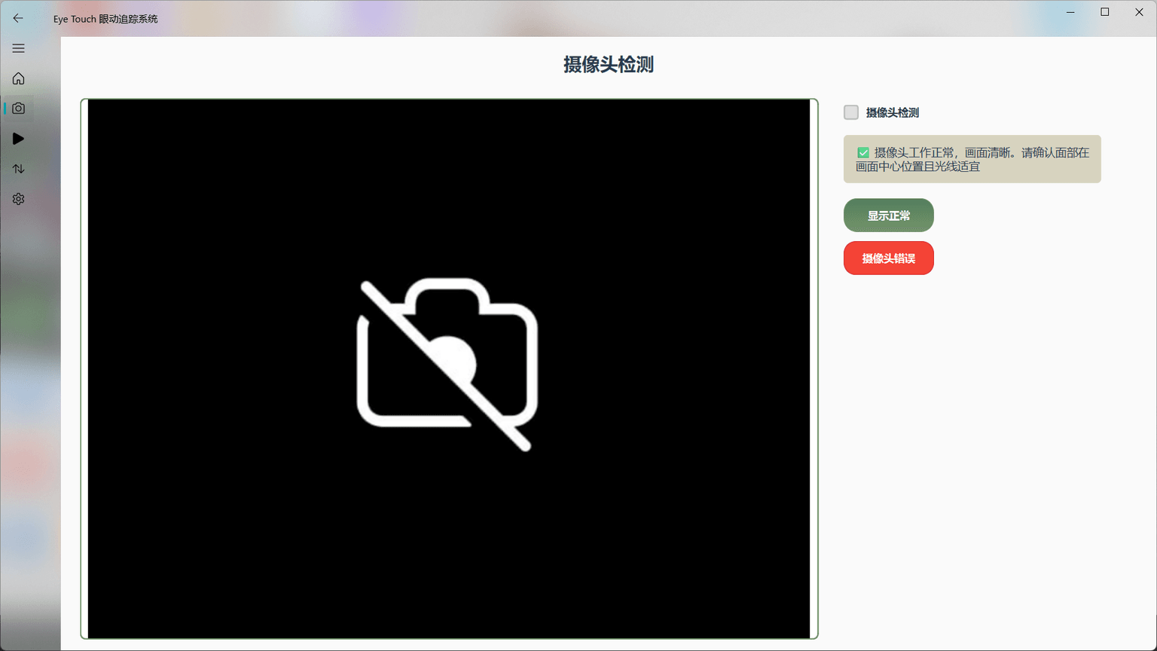Toggle the 摄像头检测 checkbox
This screenshot has width=1157, height=651.
851,112
